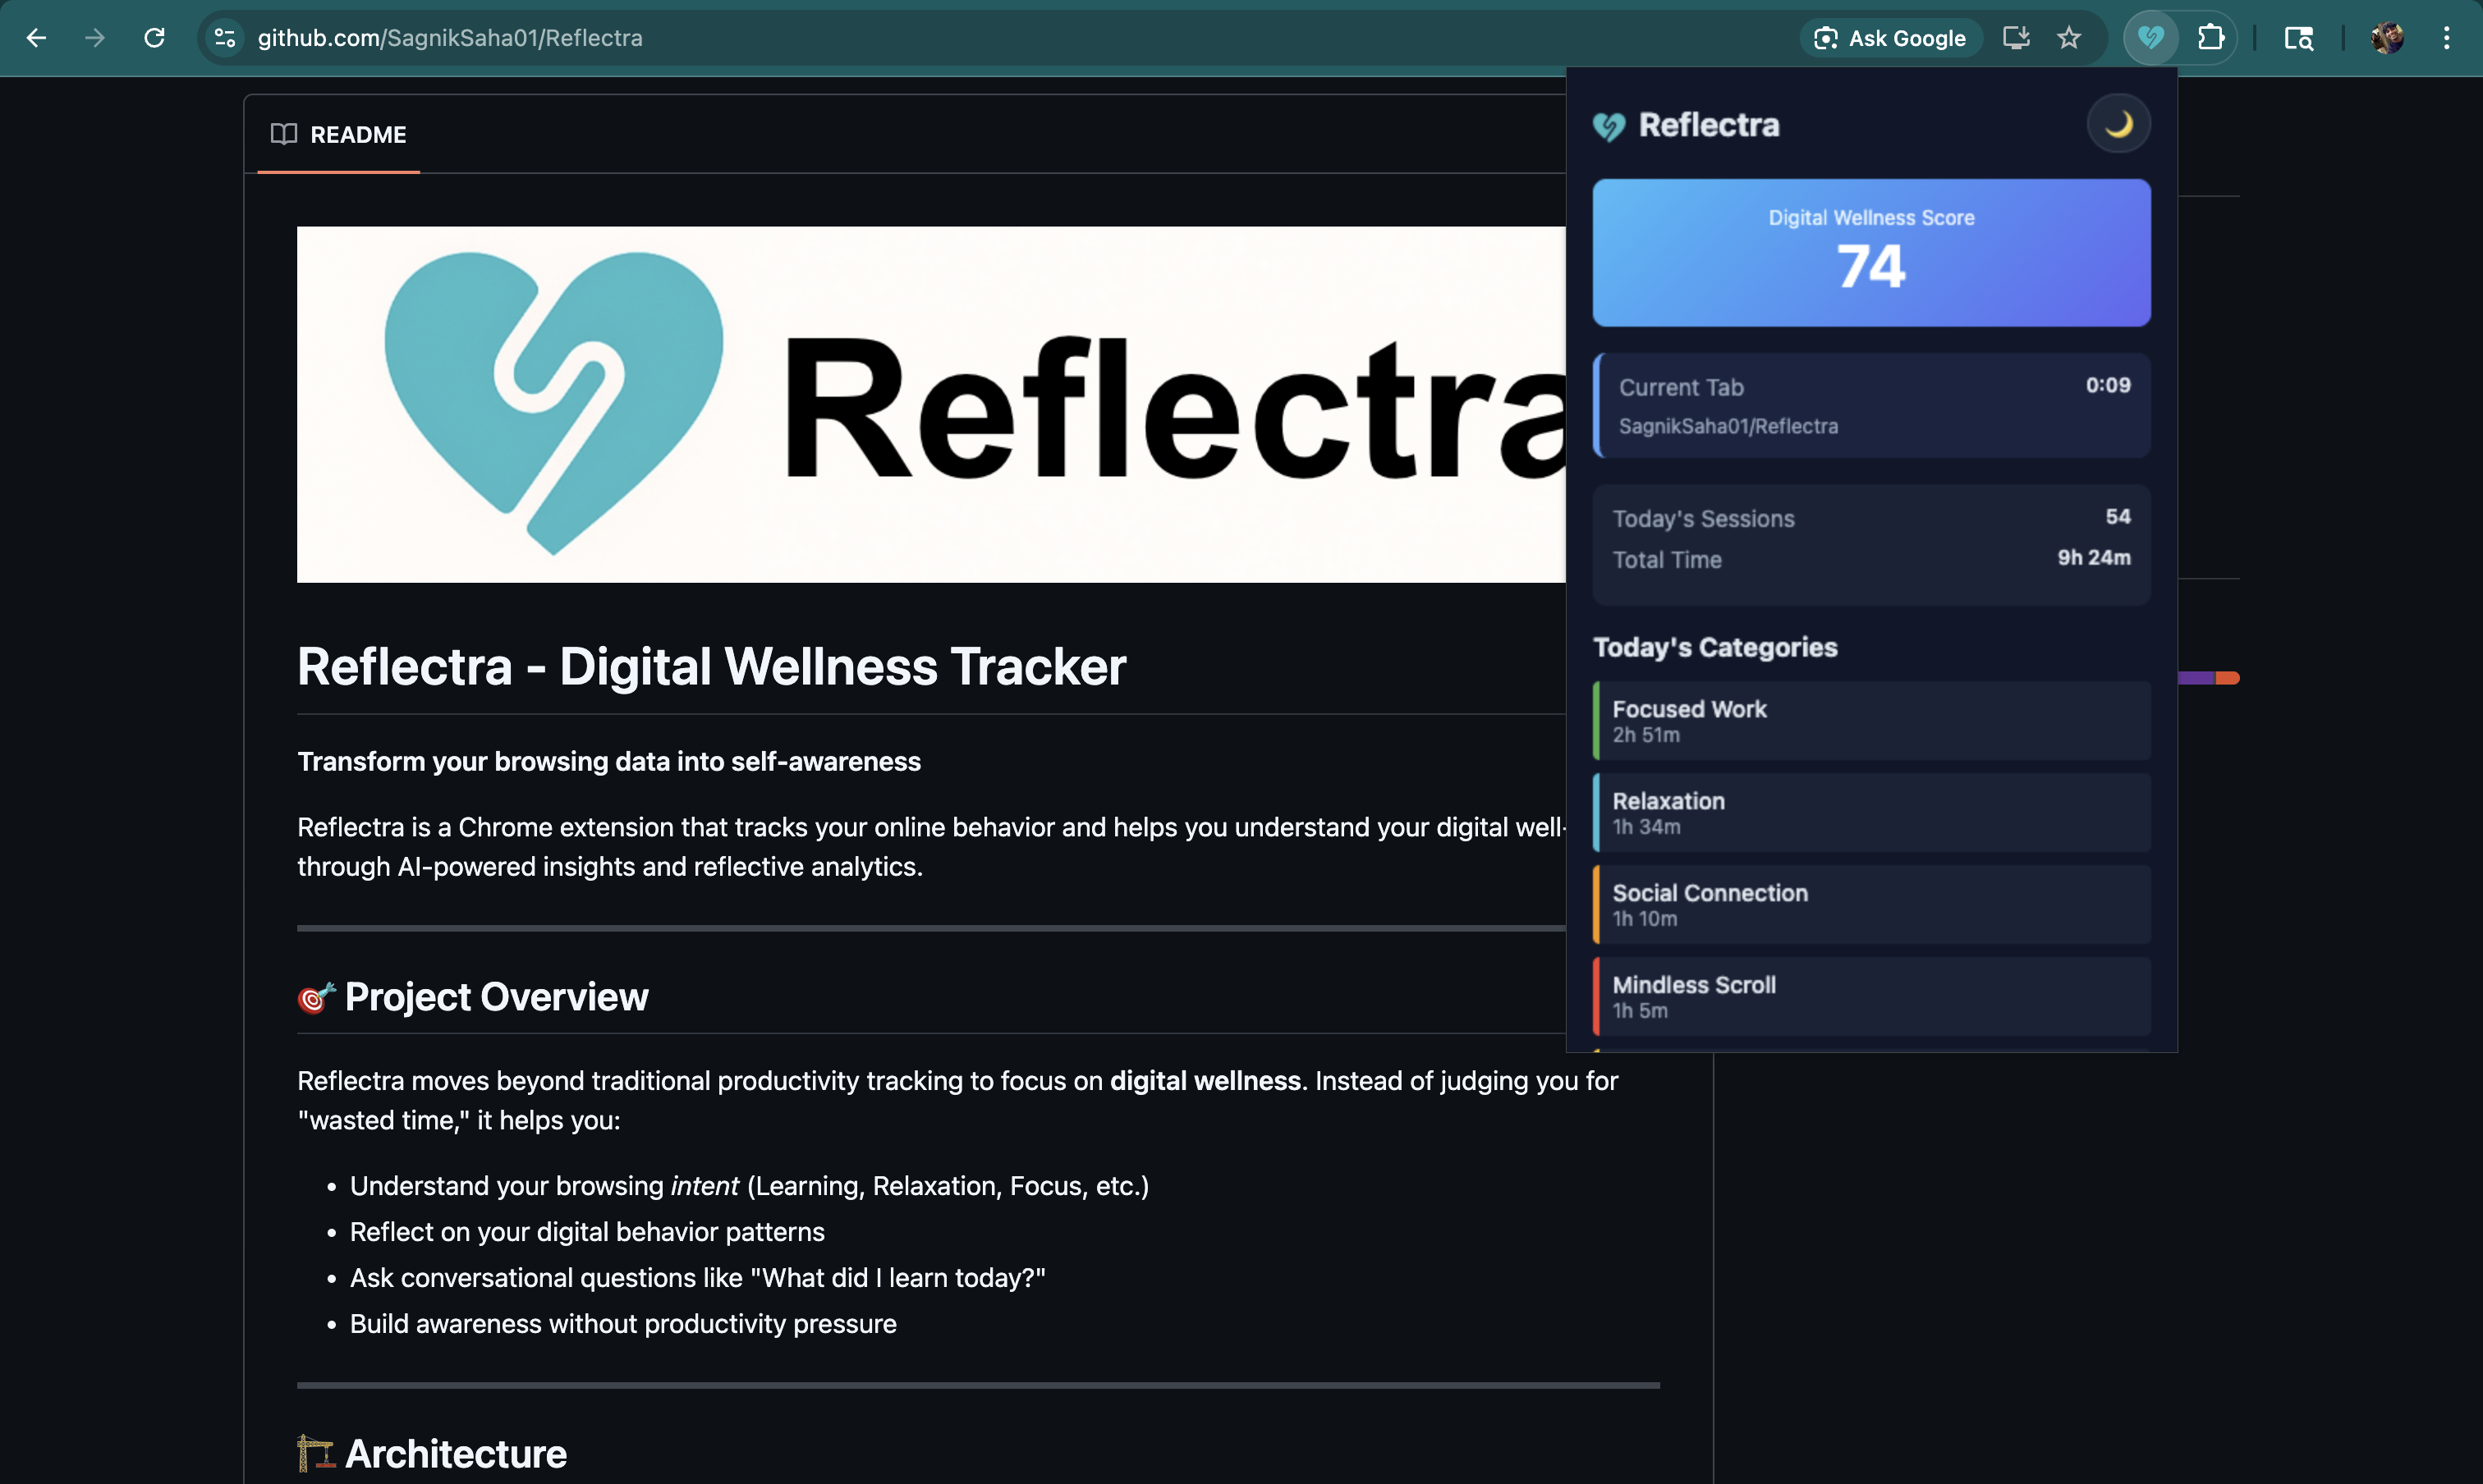Open the Extensions puzzle icon
Screen dimensions: 2483x1484
tap(2211, 38)
